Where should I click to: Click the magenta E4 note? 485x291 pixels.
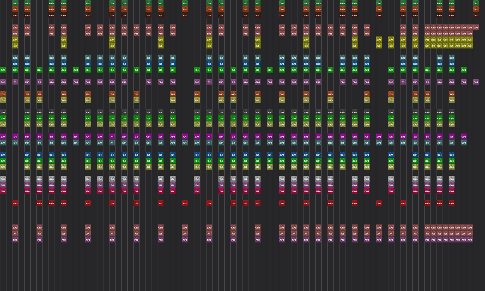(52, 136)
